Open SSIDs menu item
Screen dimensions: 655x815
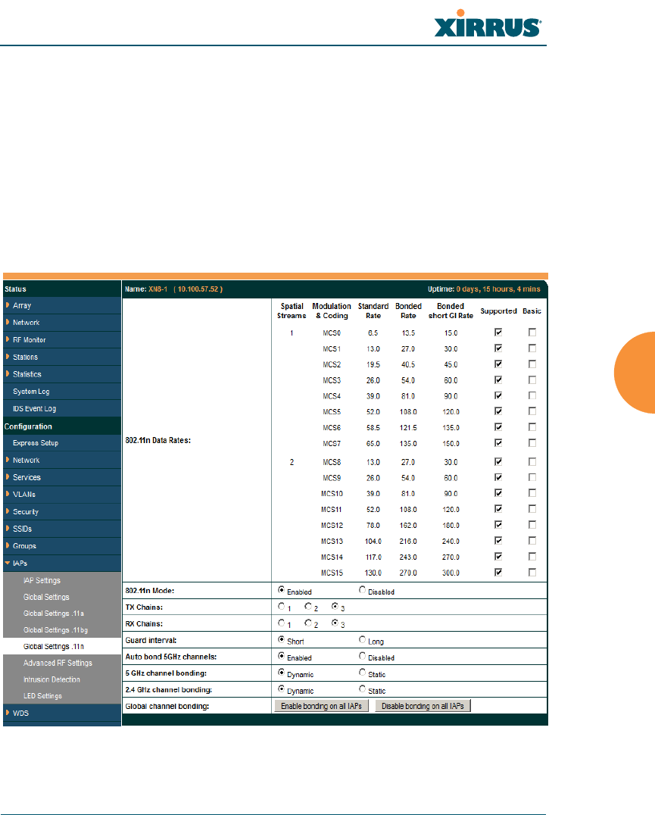tap(22, 529)
